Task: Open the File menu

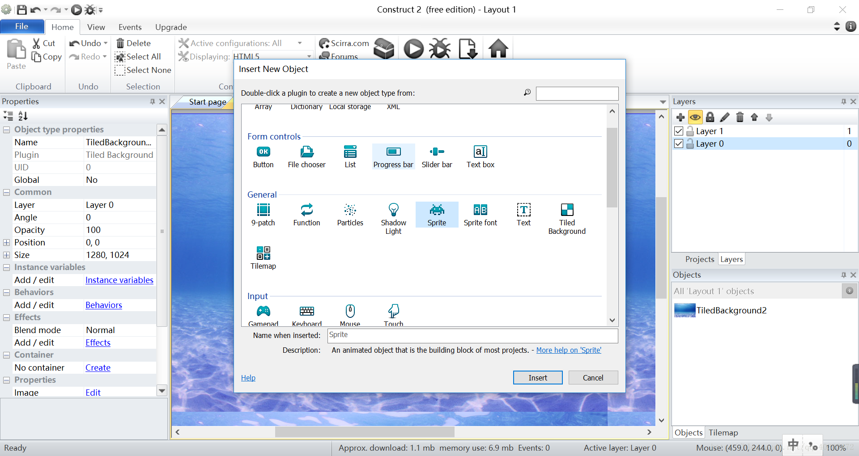Action: click(22, 26)
